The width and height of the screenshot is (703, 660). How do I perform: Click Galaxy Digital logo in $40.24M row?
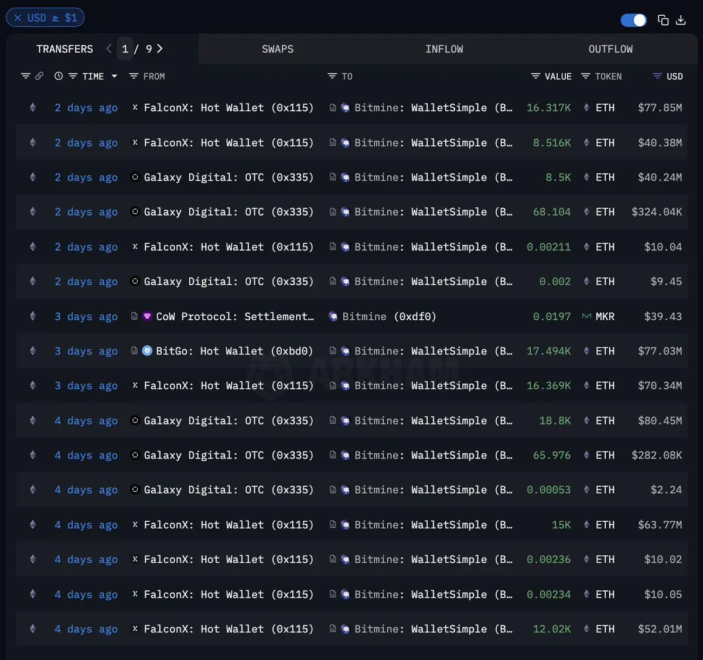click(135, 177)
